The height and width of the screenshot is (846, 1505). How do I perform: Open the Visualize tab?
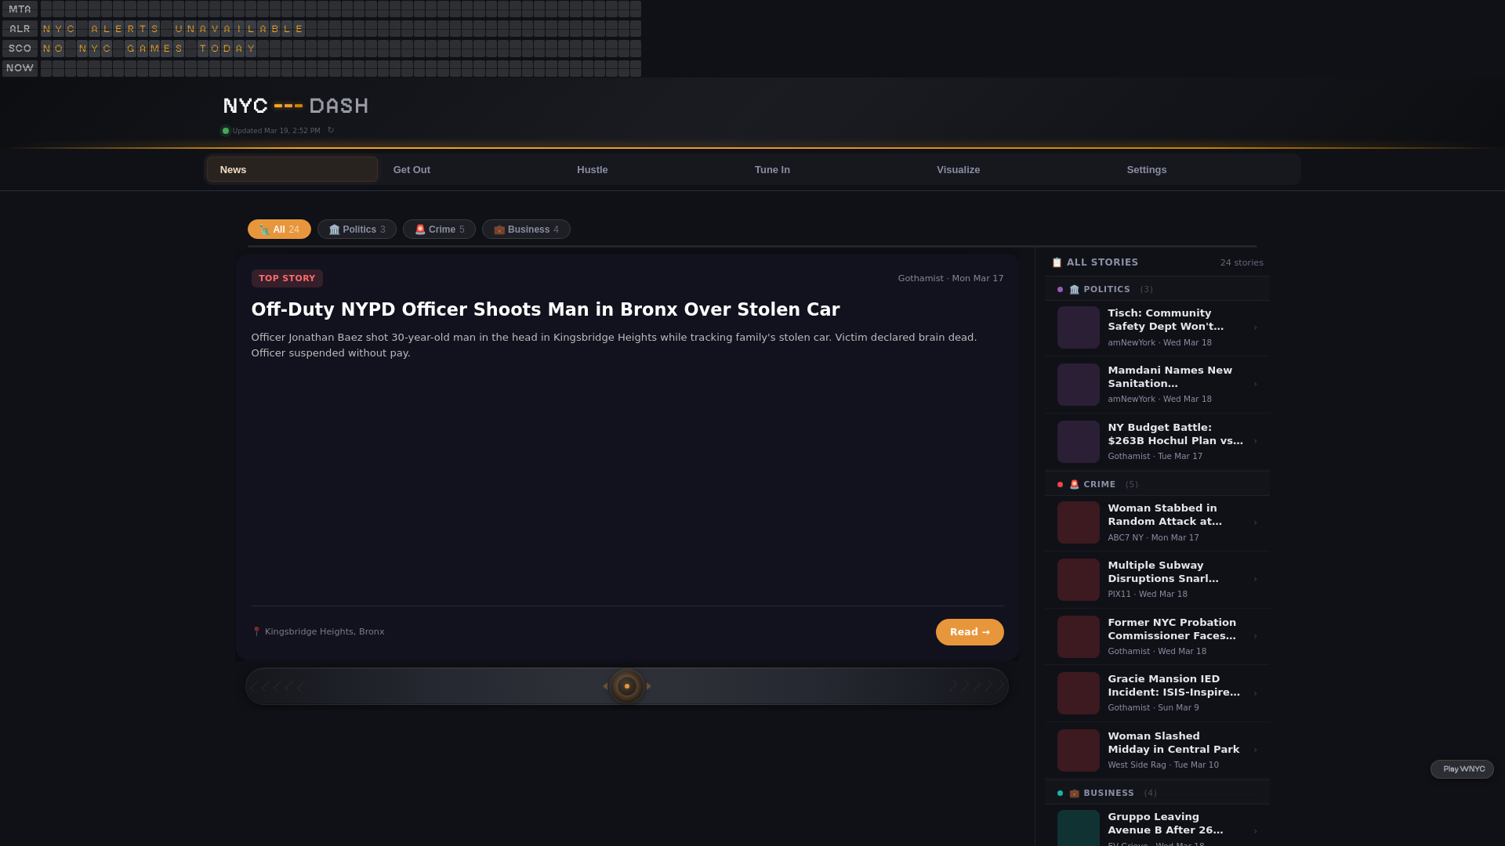958,170
